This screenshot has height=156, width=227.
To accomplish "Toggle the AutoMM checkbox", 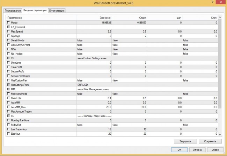I will (x=8, y=102).
